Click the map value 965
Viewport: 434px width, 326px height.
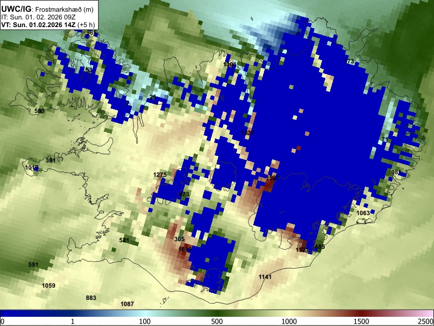(91, 33)
